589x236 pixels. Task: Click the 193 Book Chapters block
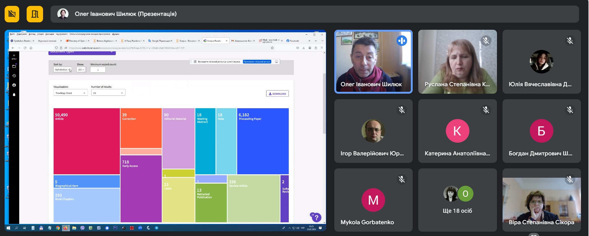click(86, 205)
